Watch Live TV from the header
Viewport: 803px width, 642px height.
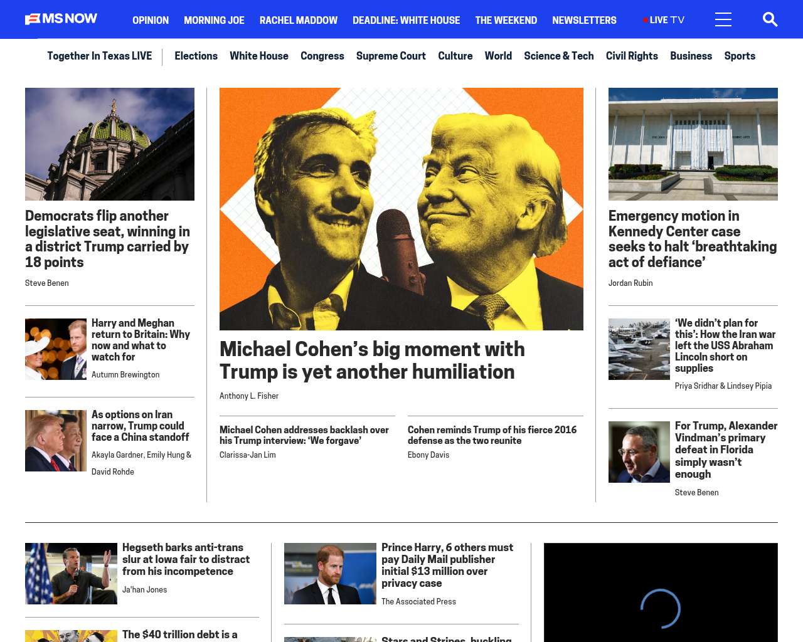664,20
